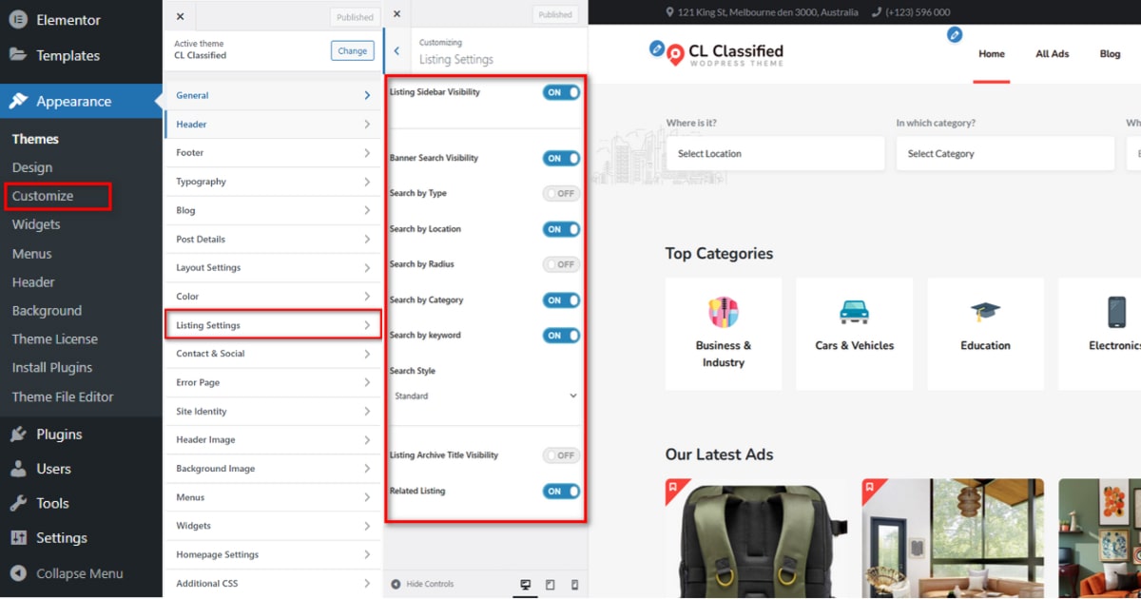The height and width of the screenshot is (599, 1141).
Task: Open the Select Category dropdown
Action: pyautogui.click(x=1005, y=153)
